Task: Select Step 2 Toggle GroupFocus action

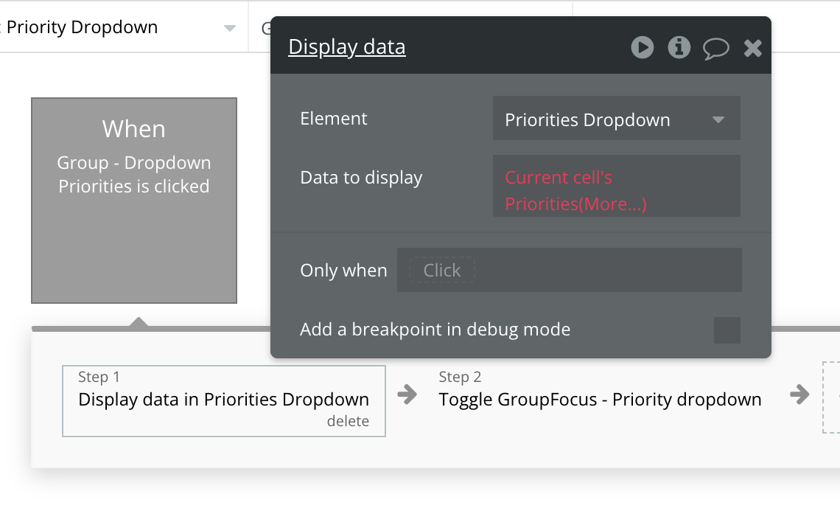Action: click(x=600, y=400)
